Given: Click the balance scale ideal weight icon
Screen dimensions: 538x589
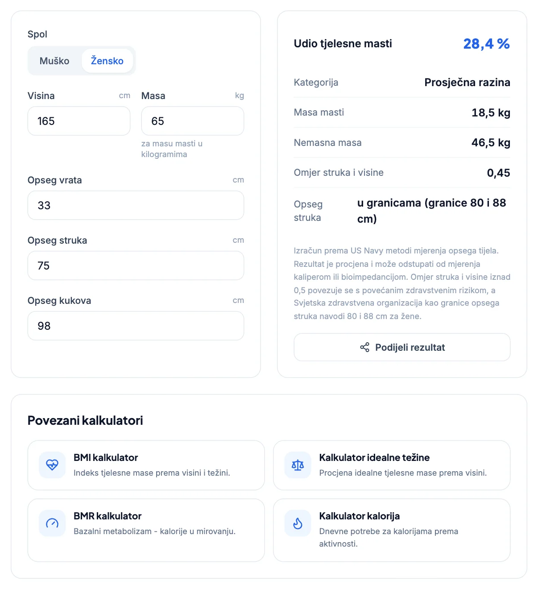Looking at the screenshot, I should point(298,465).
